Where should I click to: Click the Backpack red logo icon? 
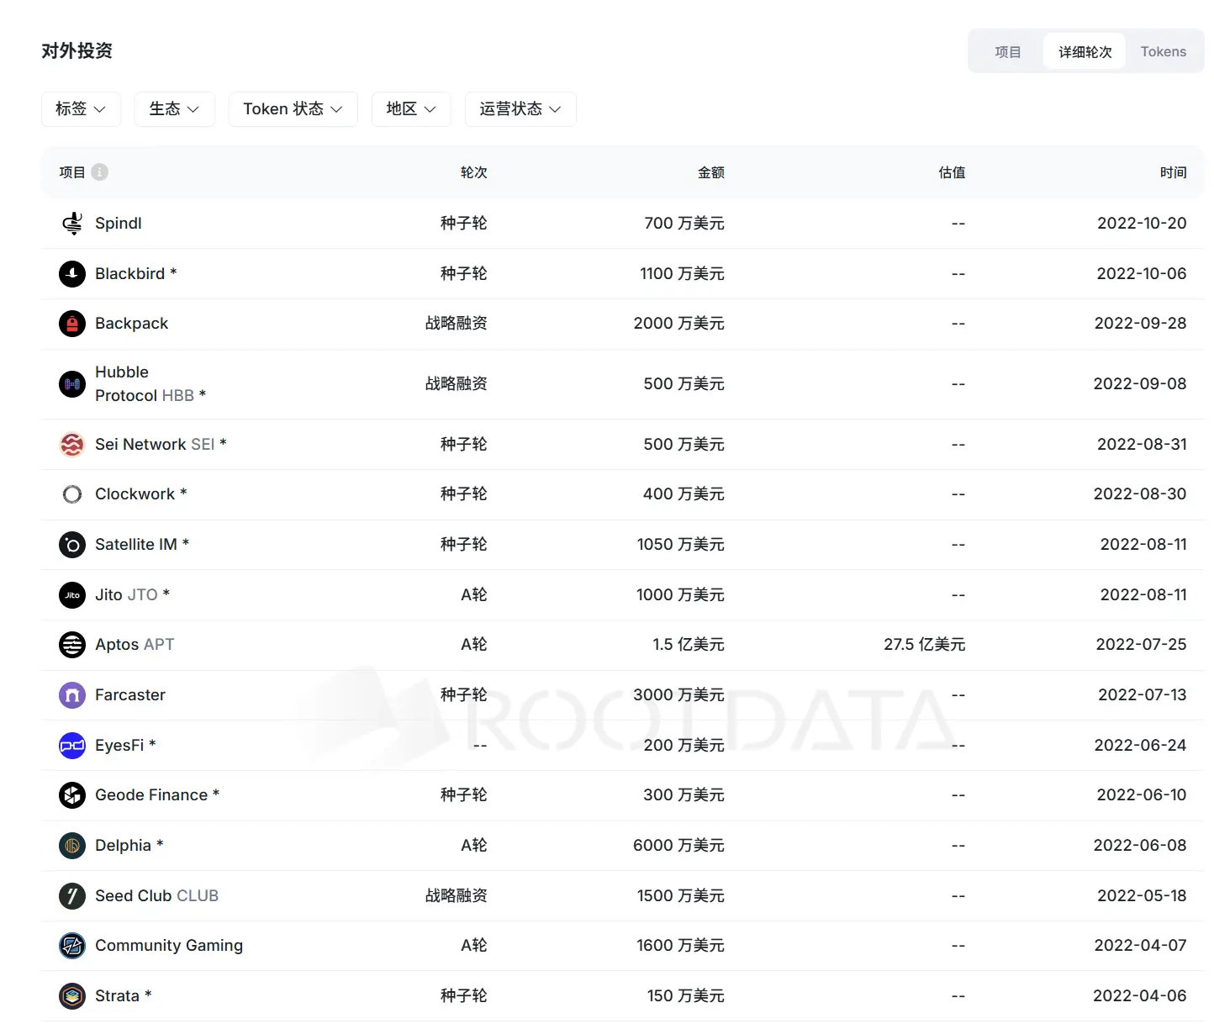72,324
